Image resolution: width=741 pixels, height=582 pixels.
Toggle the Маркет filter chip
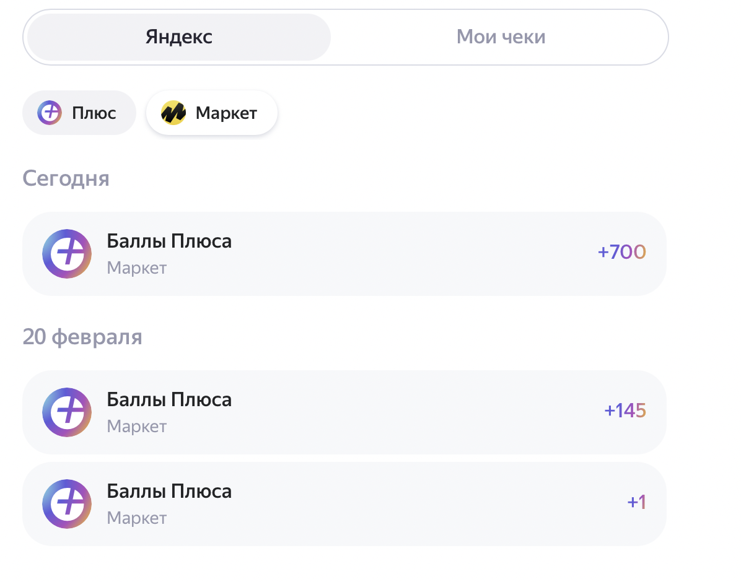coord(212,113)
